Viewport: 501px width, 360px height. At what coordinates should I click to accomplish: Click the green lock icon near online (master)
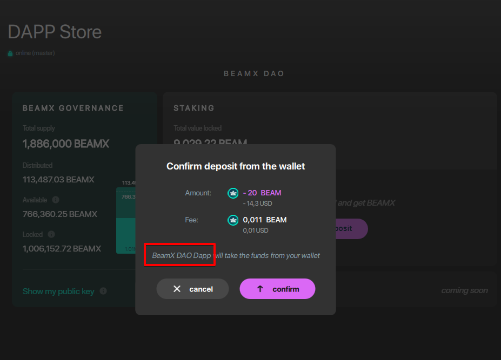click(x=10, y=53)
